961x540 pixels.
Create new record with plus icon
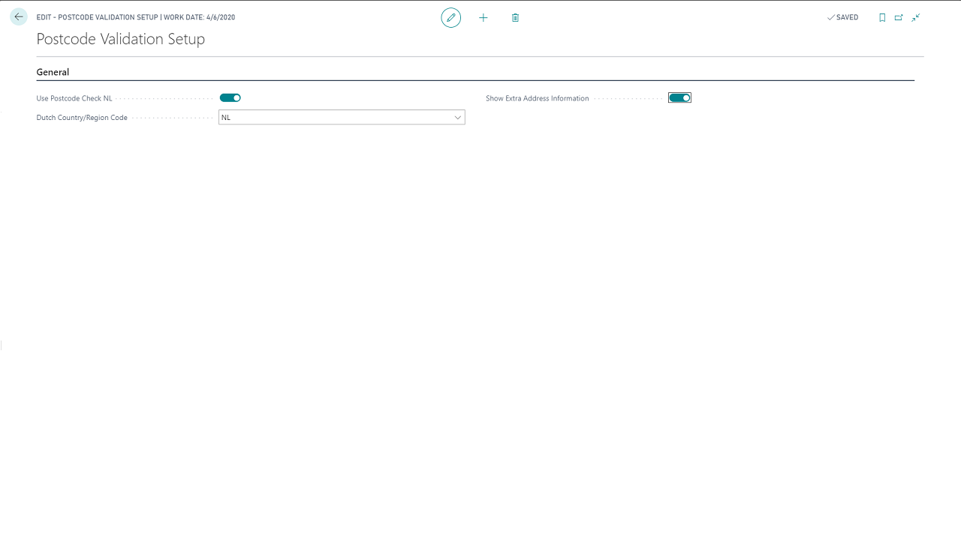[x=484, y=17]
